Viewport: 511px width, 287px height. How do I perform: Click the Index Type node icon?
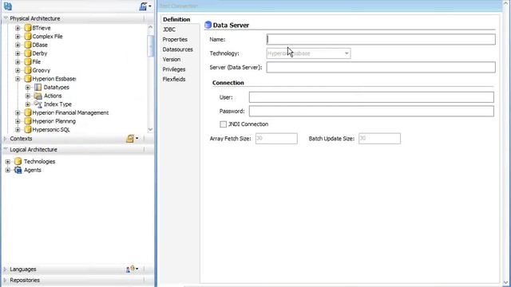pos(38,104)
